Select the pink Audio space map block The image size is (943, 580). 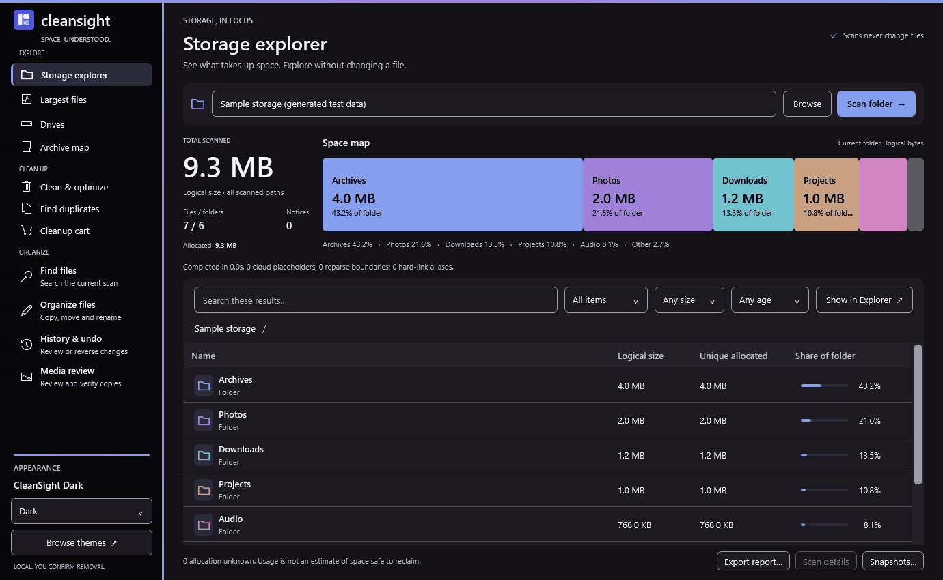(883, 194)
